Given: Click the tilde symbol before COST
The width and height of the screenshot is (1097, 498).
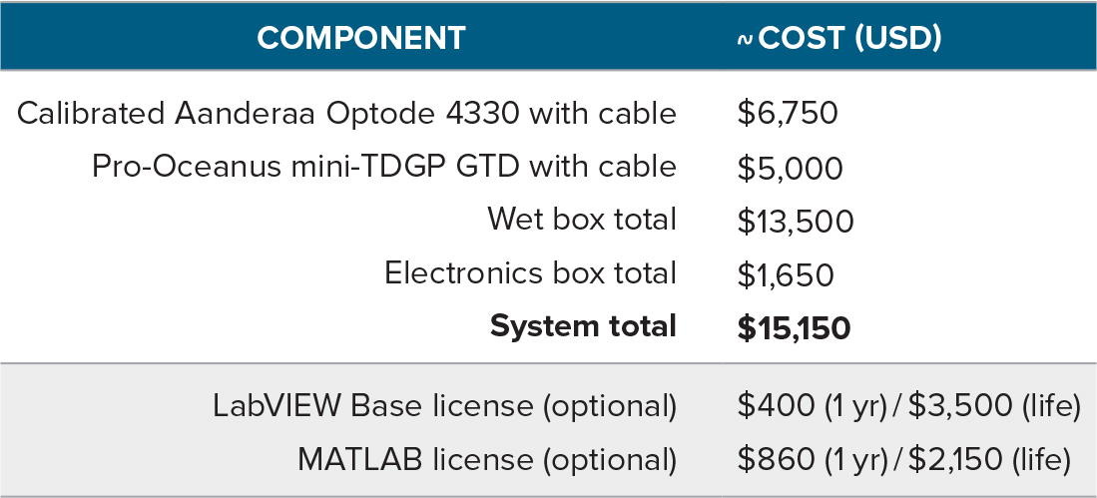Looking at the screenshot, I should (x=745, y=40).
